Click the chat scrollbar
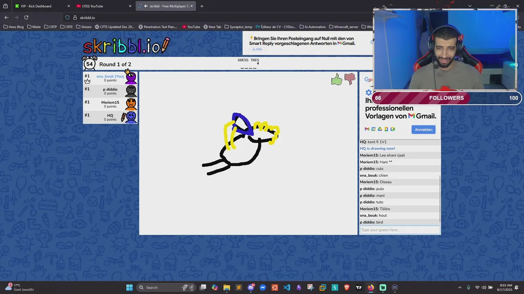 pos(440,199)
